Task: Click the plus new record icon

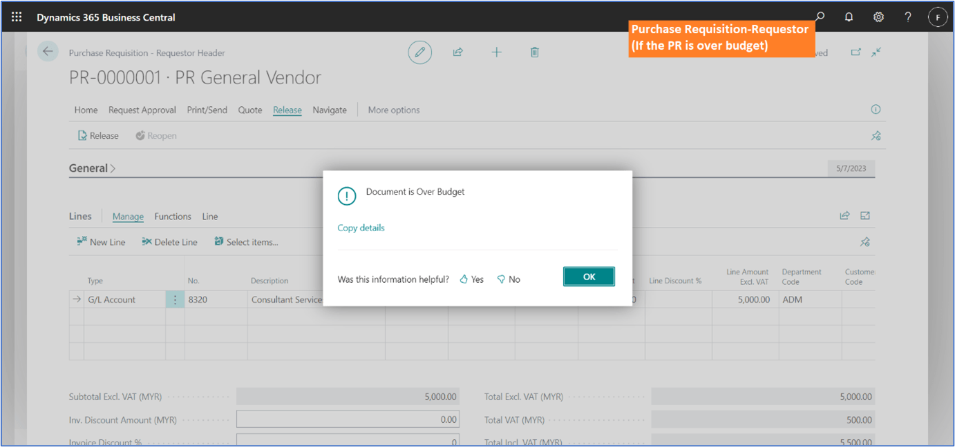Action: pyautogui.click(x=496, y=52)
